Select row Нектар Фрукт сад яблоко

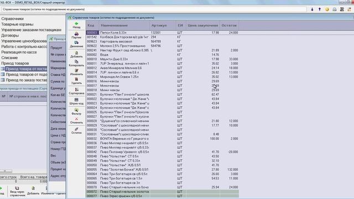(x=162, y=50)
